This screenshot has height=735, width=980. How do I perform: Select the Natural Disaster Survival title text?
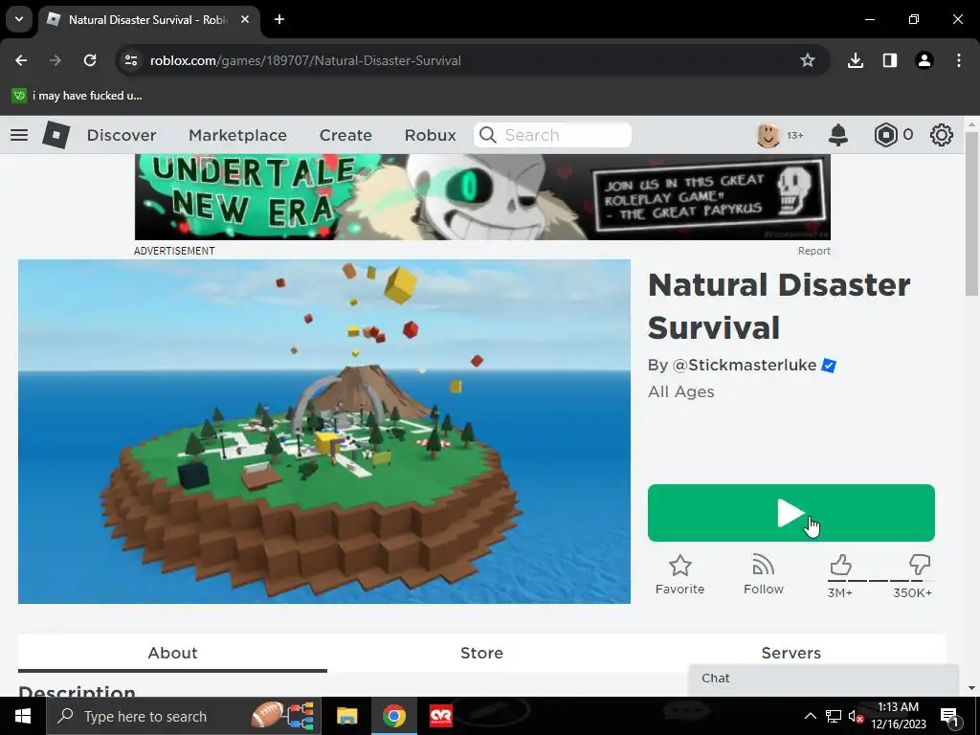click(779, 306)
